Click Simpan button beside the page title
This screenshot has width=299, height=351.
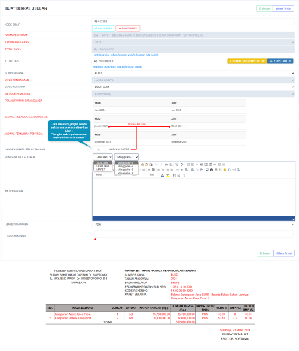(264, 8)
